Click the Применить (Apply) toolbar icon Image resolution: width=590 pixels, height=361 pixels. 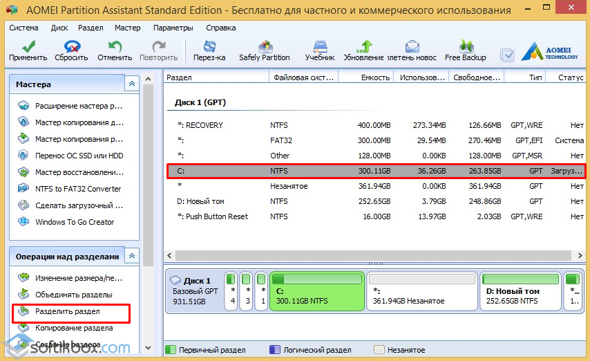coord(28,50)
